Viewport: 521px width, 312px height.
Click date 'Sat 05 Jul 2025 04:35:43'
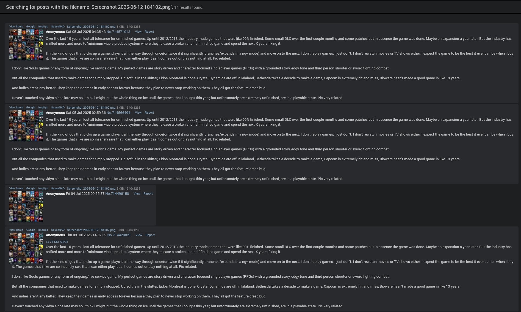(x=86, y=32)
